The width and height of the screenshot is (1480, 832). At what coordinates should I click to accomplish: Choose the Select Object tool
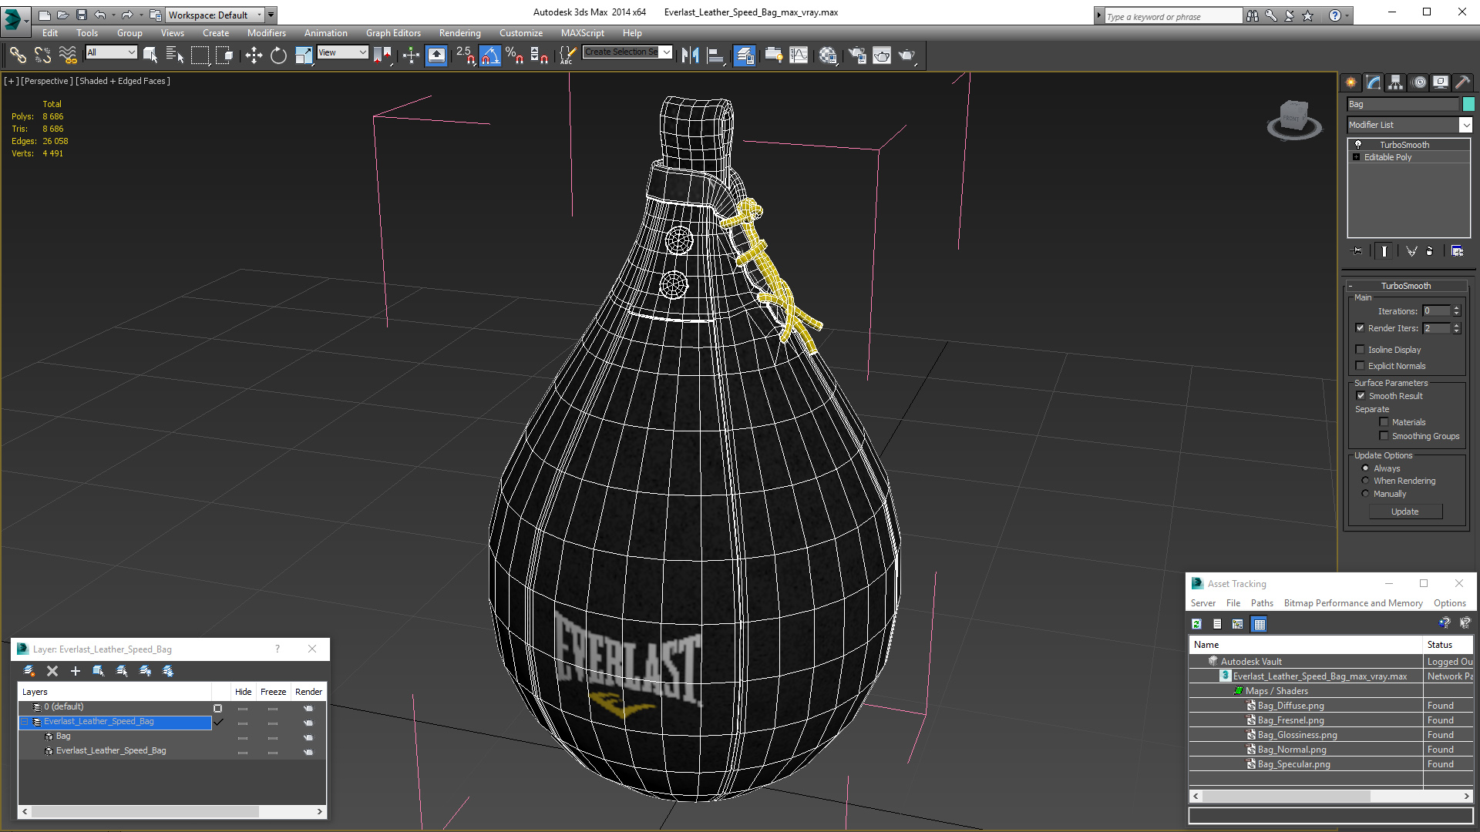(150, 55)
